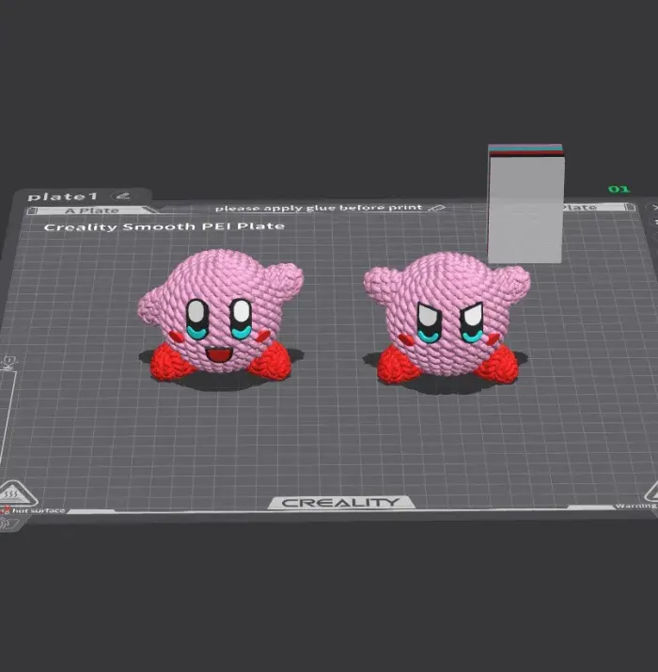Select the gray prime tower block
This screenshot has height=672, width=658.
[525, 204]
